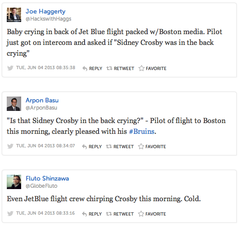Click the Twitter bird icon on Joe Haggerty's tweet

pos(10,68)
